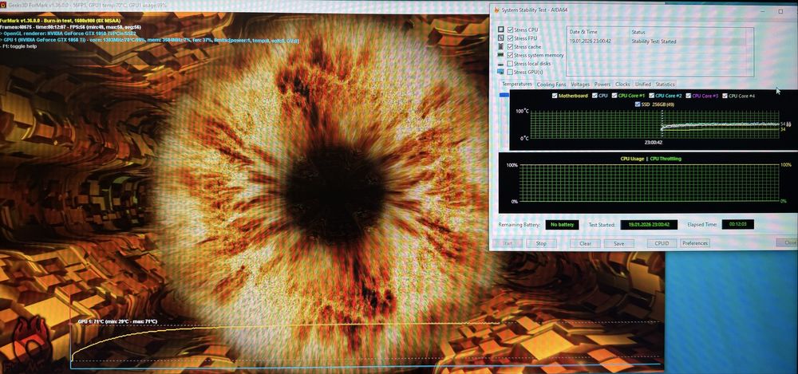The width and height of the screenshot is (798, 374).
Task: Open the Voltages tab
Action: tap(580, 85)
